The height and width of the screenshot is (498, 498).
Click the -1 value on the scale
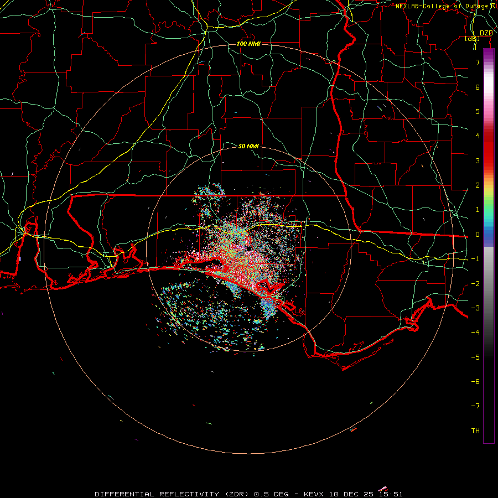click(475, 259)
